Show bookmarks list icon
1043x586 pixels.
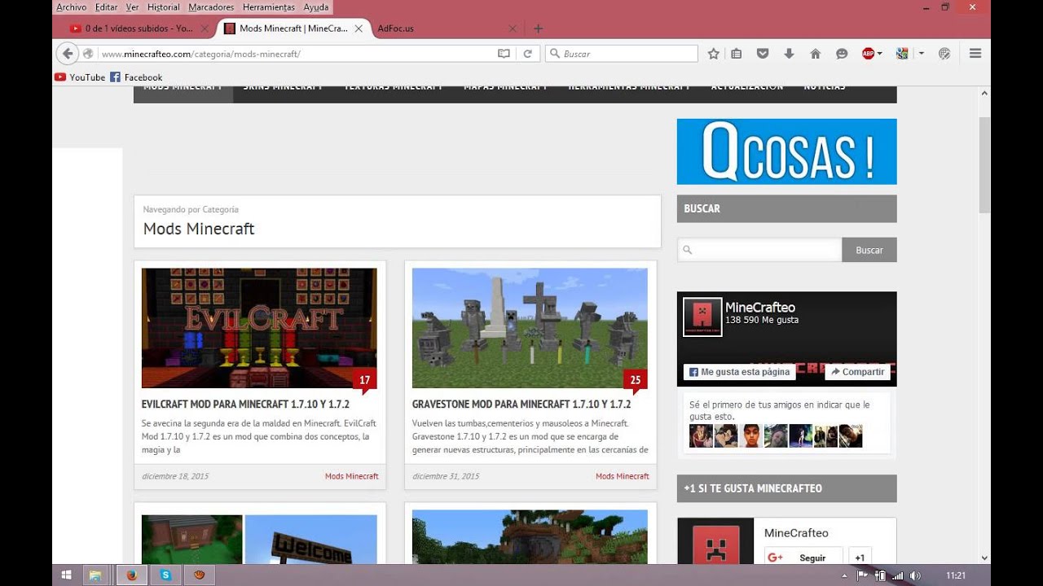click(737, 54)
